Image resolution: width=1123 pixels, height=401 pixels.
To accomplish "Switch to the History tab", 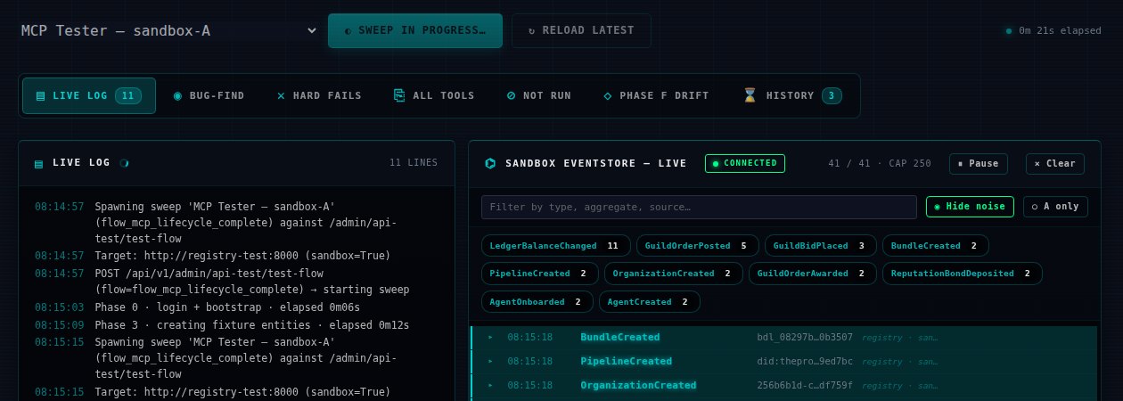I will (x=792, y=95).
